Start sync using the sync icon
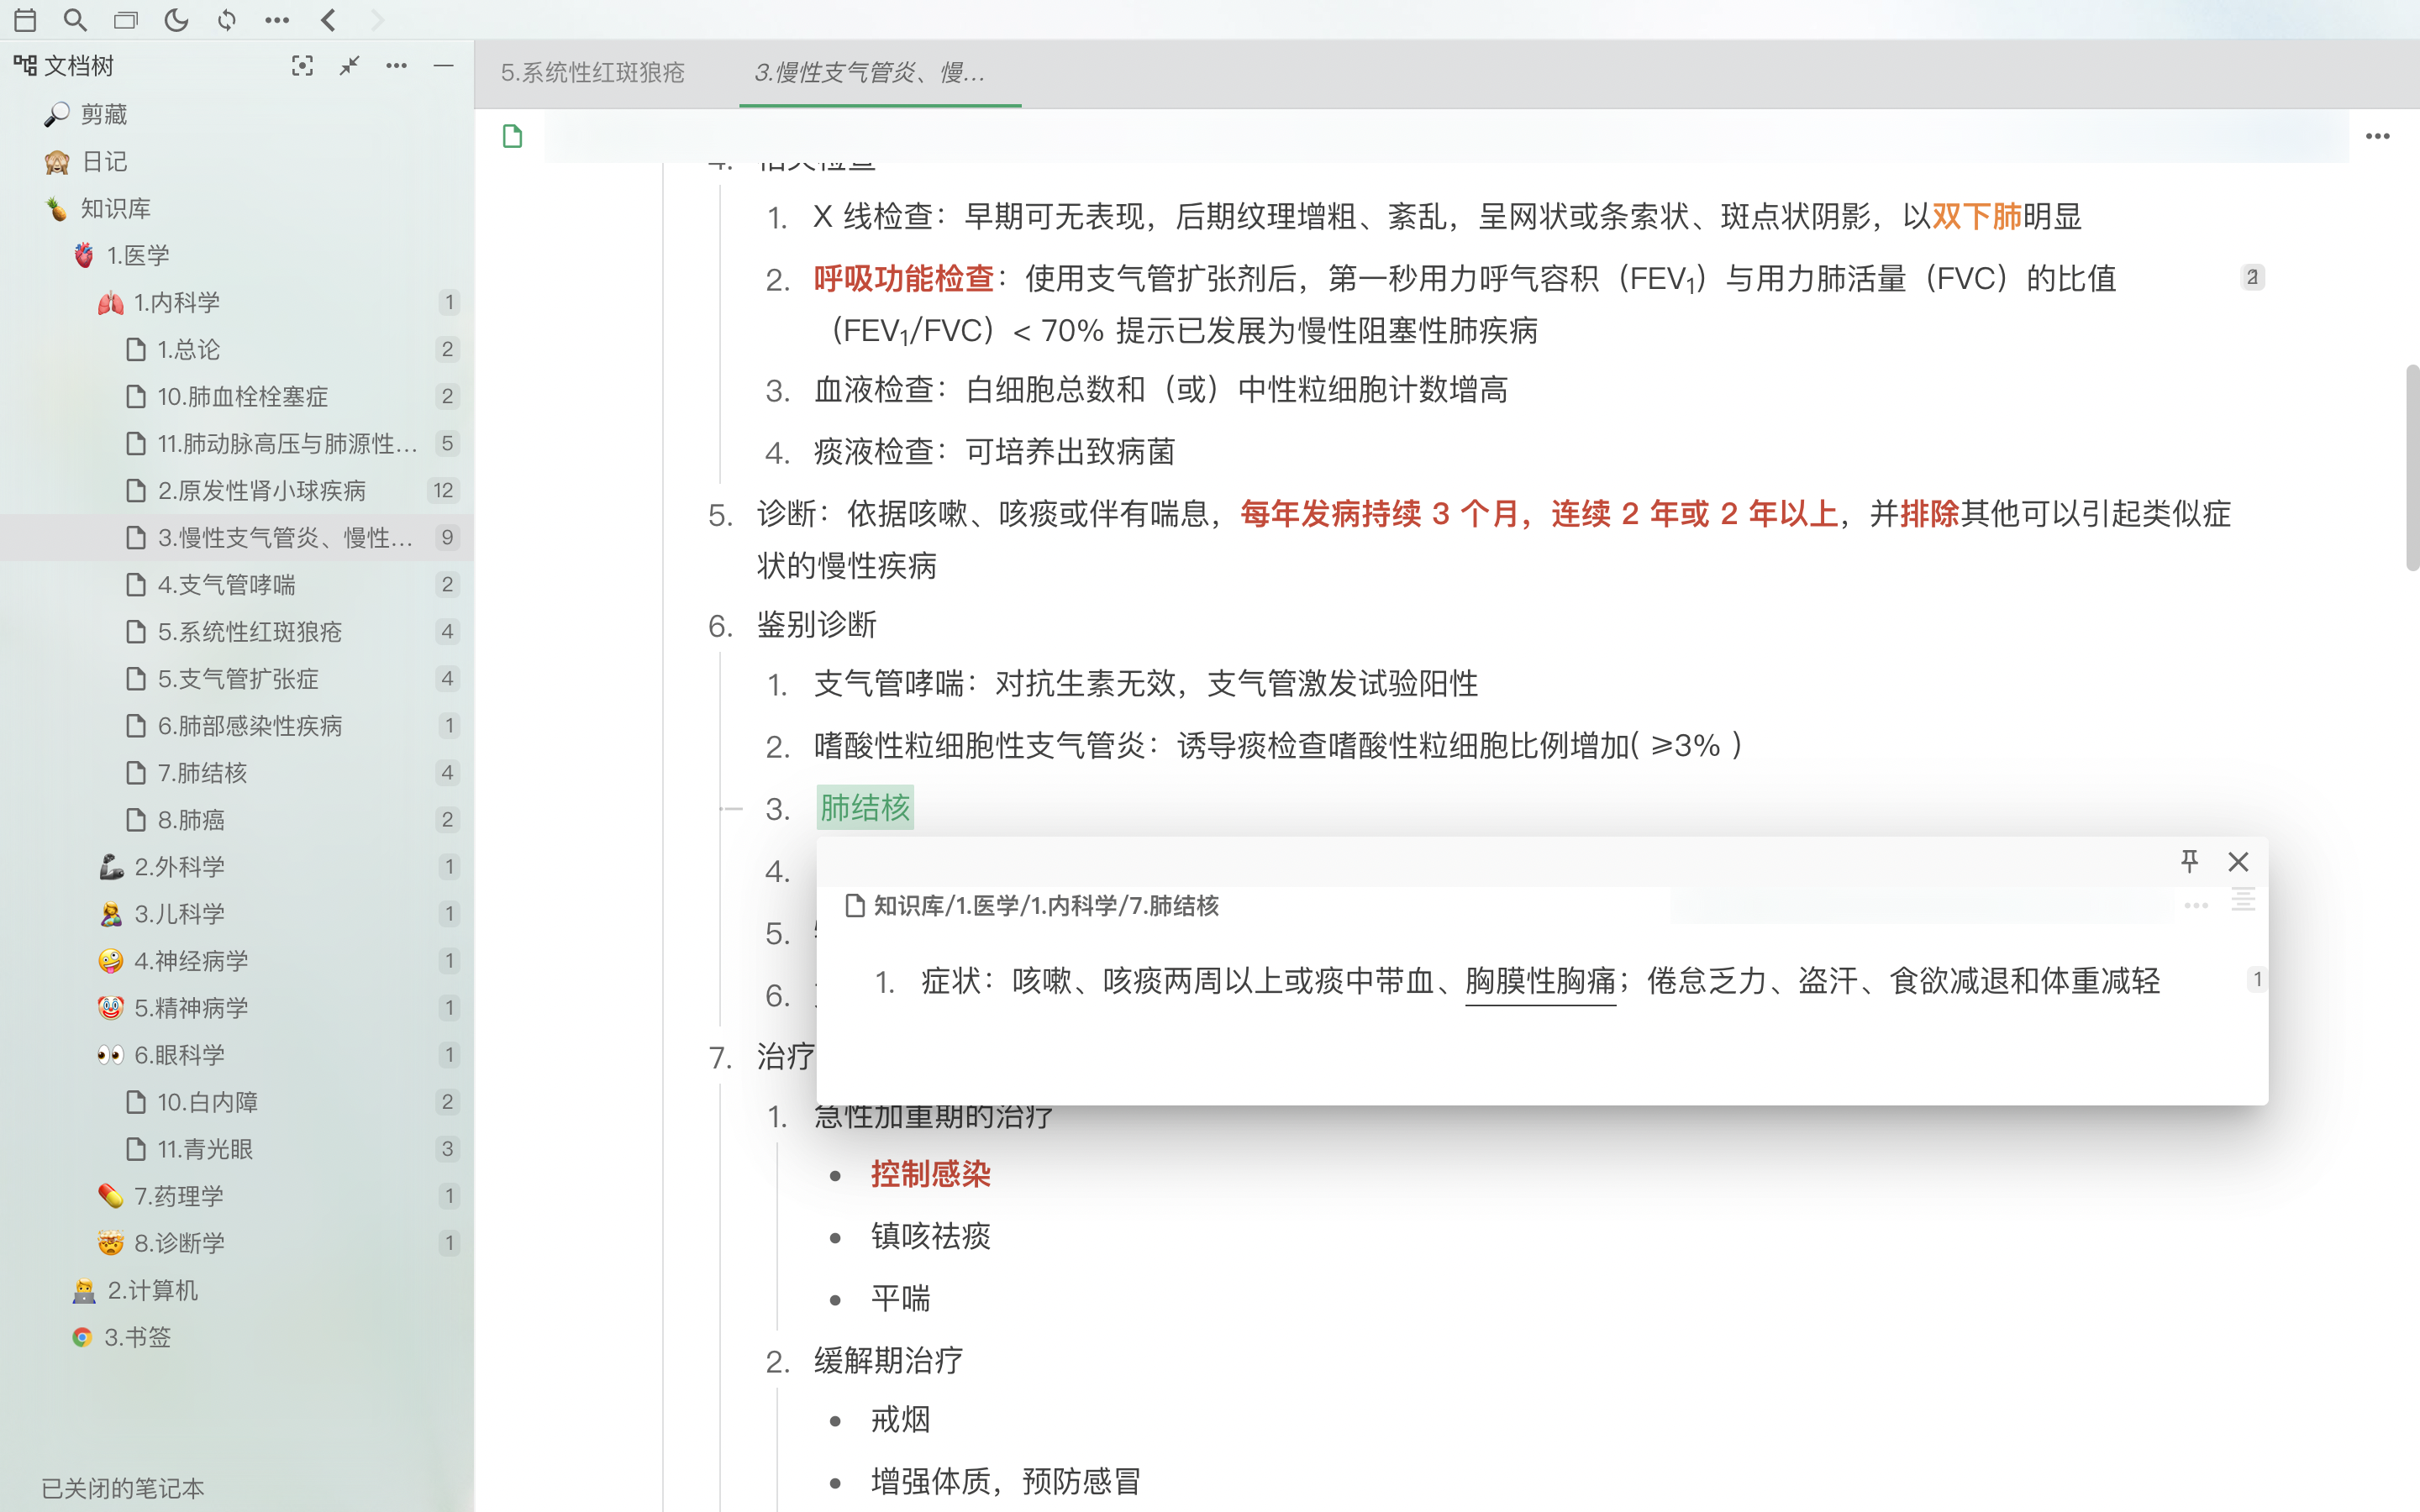Viewport: 2420px width, 1512px height. coord(228,19)
